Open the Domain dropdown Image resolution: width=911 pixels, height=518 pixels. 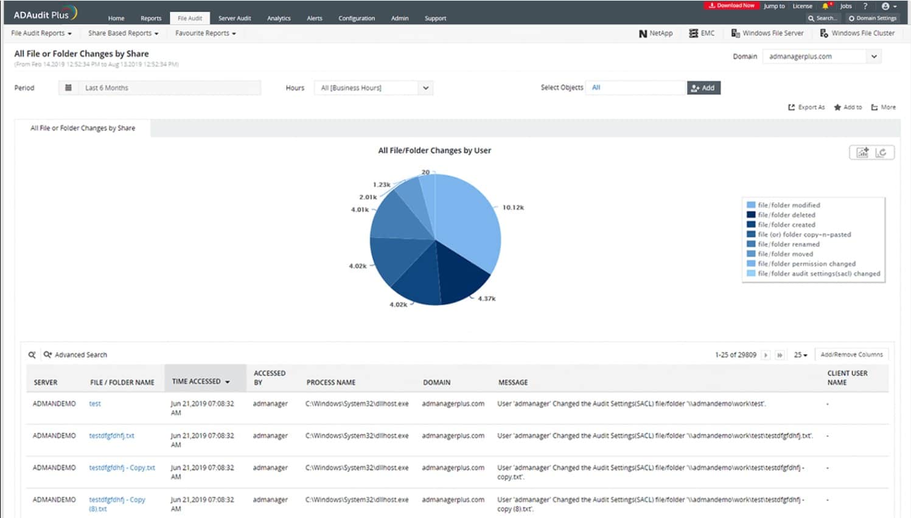822,57
